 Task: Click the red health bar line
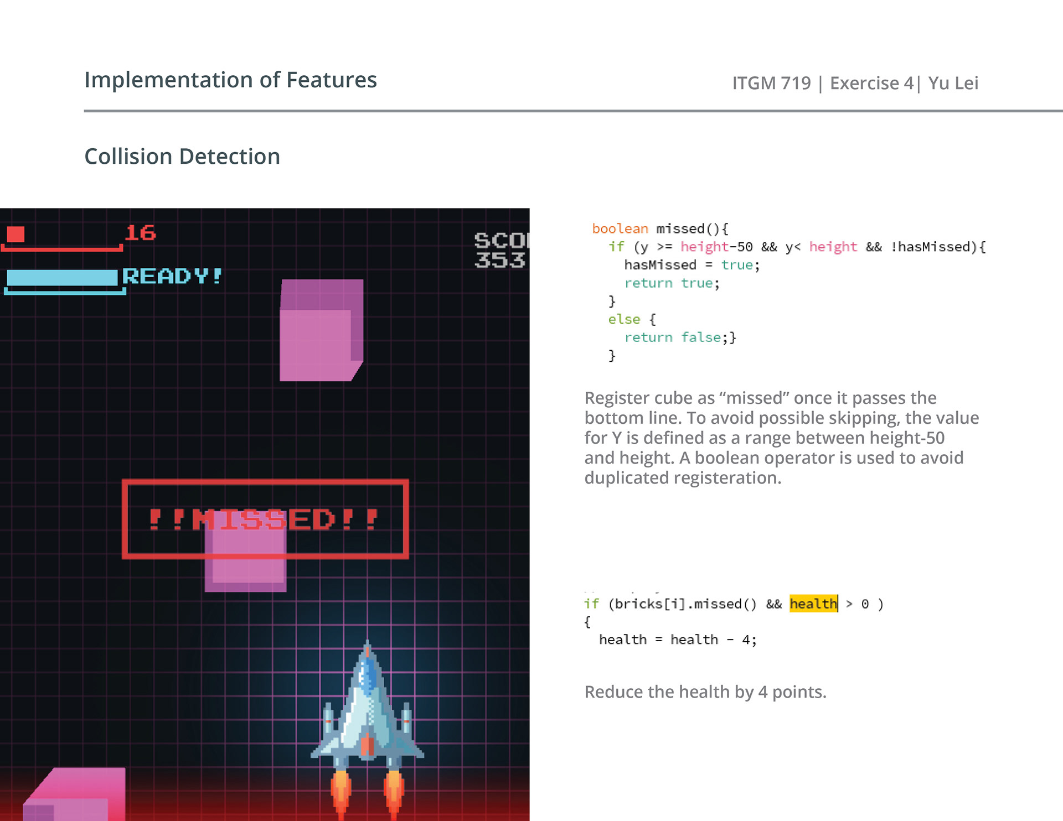pos(61,249)
